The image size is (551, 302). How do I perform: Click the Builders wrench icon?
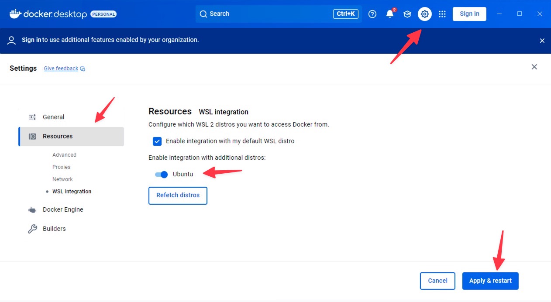pyautogui.click(x=32, y=229)
